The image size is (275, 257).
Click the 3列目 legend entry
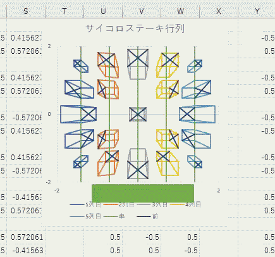(x=152, y=204)
